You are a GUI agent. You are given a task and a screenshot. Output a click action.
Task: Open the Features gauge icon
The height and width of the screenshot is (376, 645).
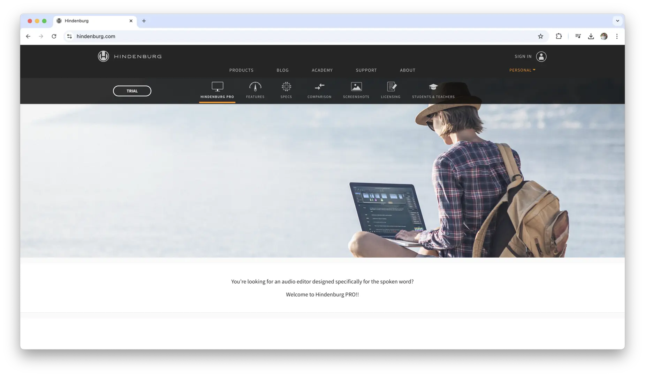[255, 86]
